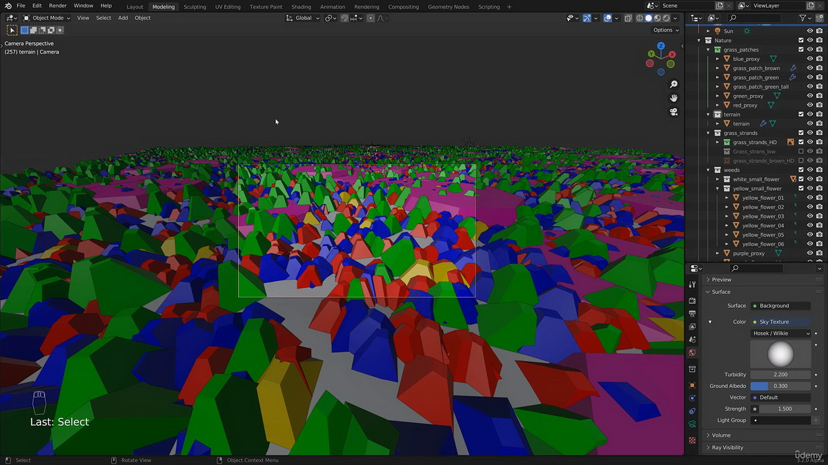Open the Hosek / Wilkie sky type dropdown
828x465 pixels.
pyautogui.click(x=780, y=333)
